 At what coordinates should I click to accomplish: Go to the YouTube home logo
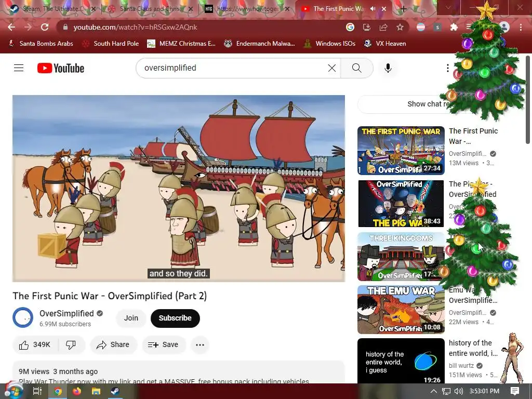[61, 68]
